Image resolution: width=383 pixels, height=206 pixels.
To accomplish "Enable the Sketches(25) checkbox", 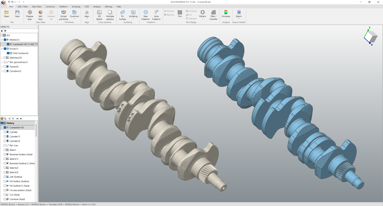I will click(x=5, y=58).
